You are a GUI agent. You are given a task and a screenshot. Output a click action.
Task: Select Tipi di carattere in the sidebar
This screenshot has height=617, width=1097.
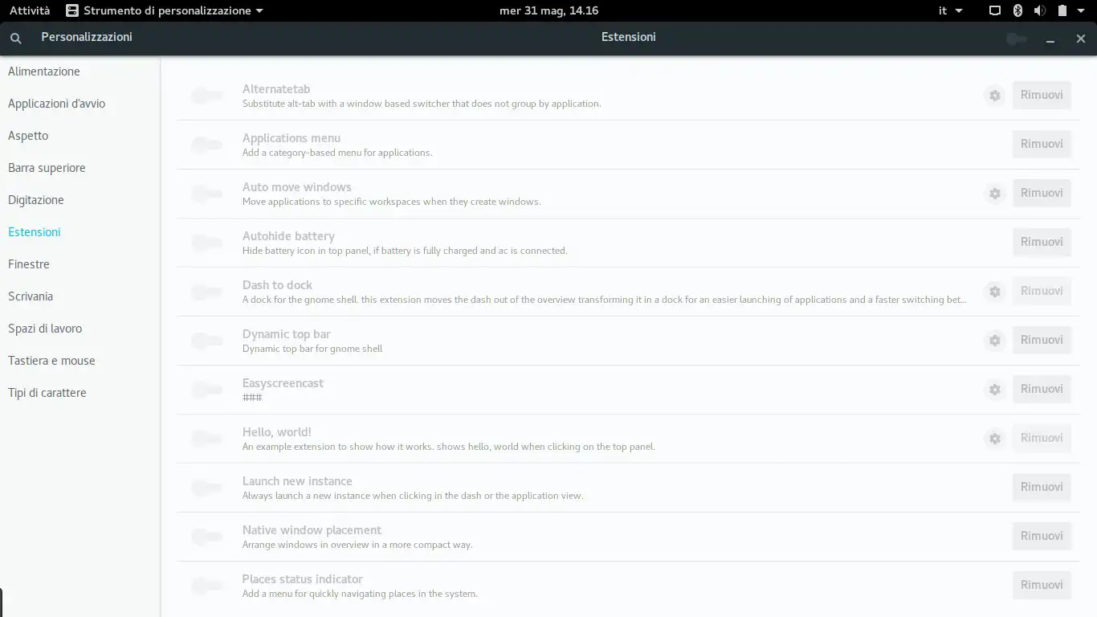click(47, 393)
